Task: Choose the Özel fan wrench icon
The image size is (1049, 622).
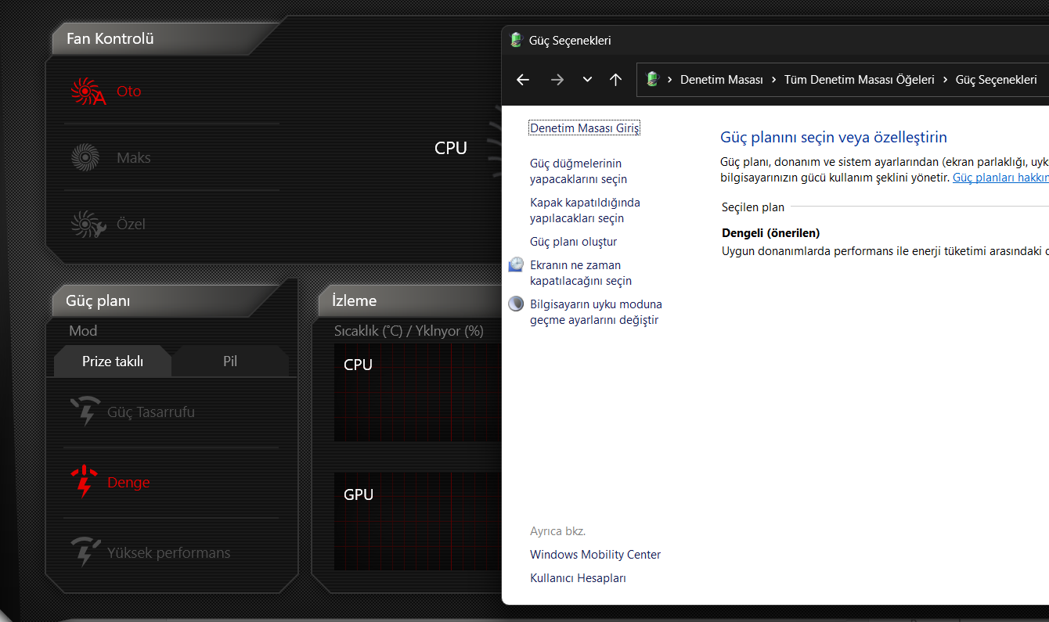Action: pyautogui.click(x=85, y=225)
